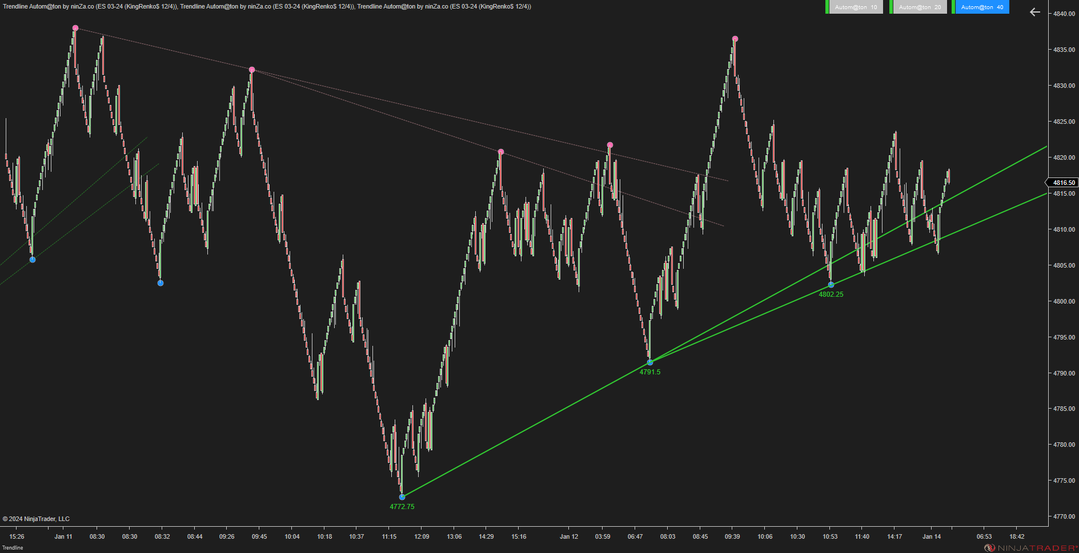Click the 2024 NinjaTrader copyright text
Screen dimensions: 1079x553
point(37,518)
